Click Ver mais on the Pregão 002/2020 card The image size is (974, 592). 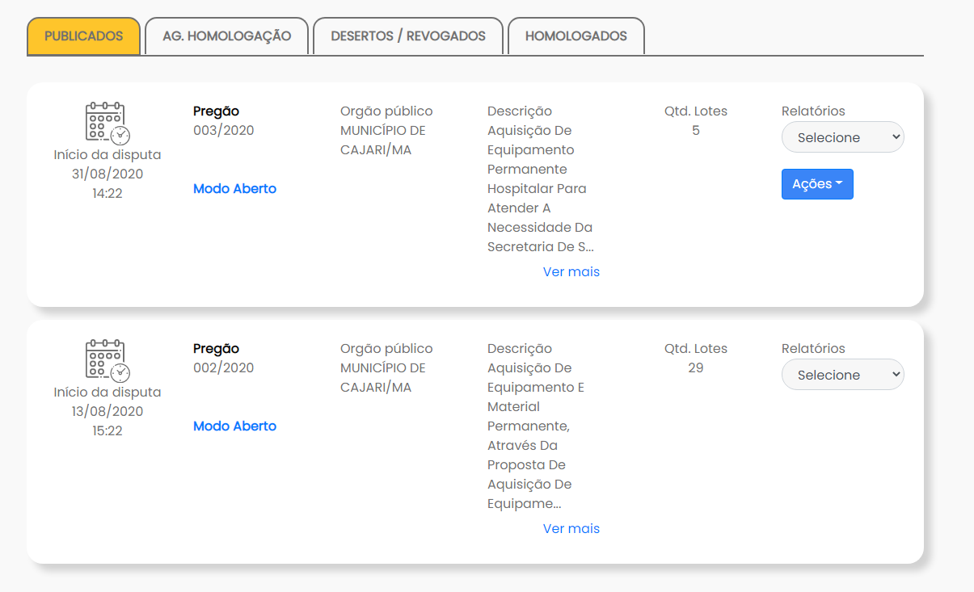click(571, 529)
